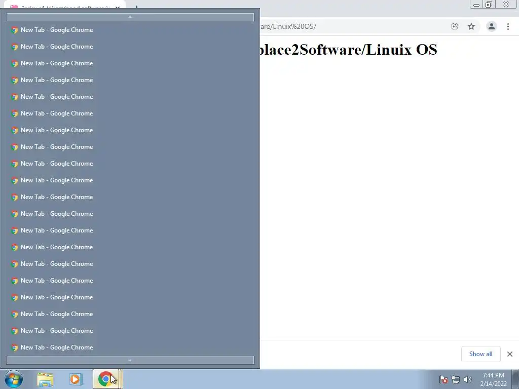519x389 pixels.
Task: Launch Windows Media Player from taskbar
Action: (75, 379)
